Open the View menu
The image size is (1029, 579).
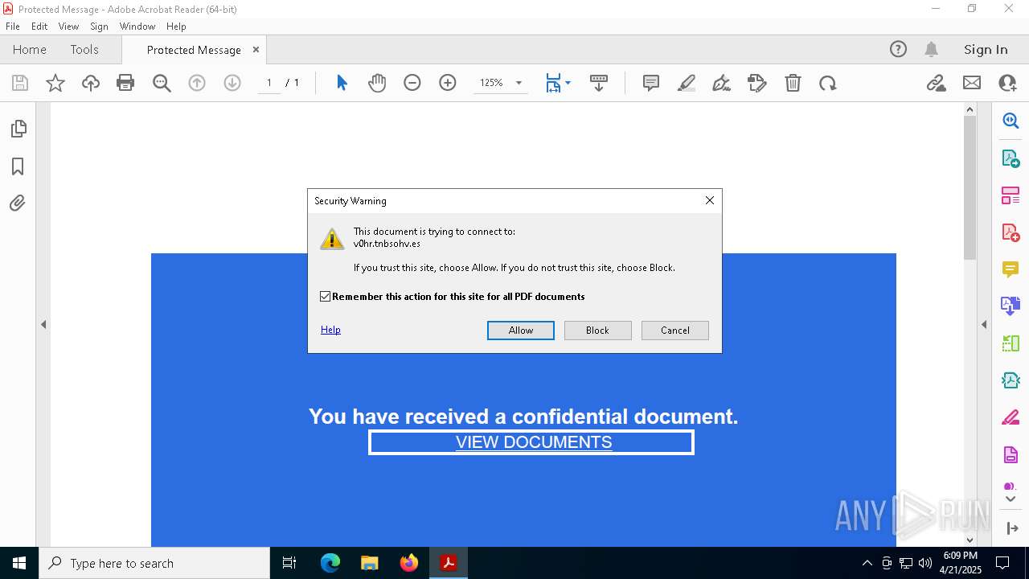[68, 27]
